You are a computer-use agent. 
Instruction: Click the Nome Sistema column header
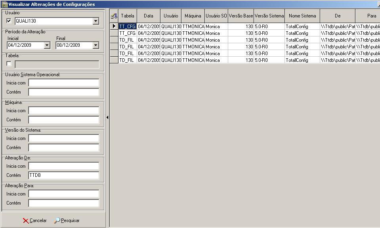pos(302,16)
